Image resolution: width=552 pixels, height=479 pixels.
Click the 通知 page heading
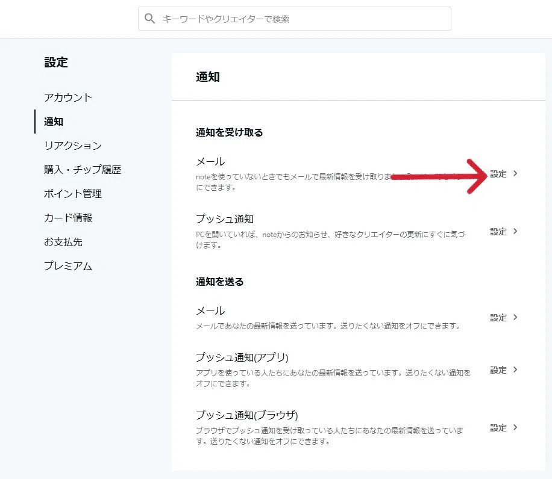pos(208,76)
